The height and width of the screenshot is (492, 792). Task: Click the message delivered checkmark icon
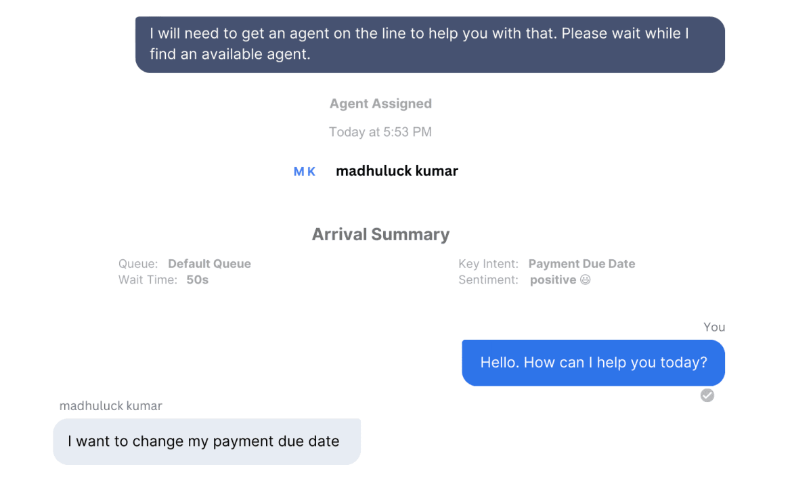pos(707,395)
